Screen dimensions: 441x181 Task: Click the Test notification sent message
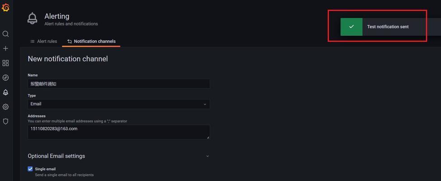(x=388, y=27)
